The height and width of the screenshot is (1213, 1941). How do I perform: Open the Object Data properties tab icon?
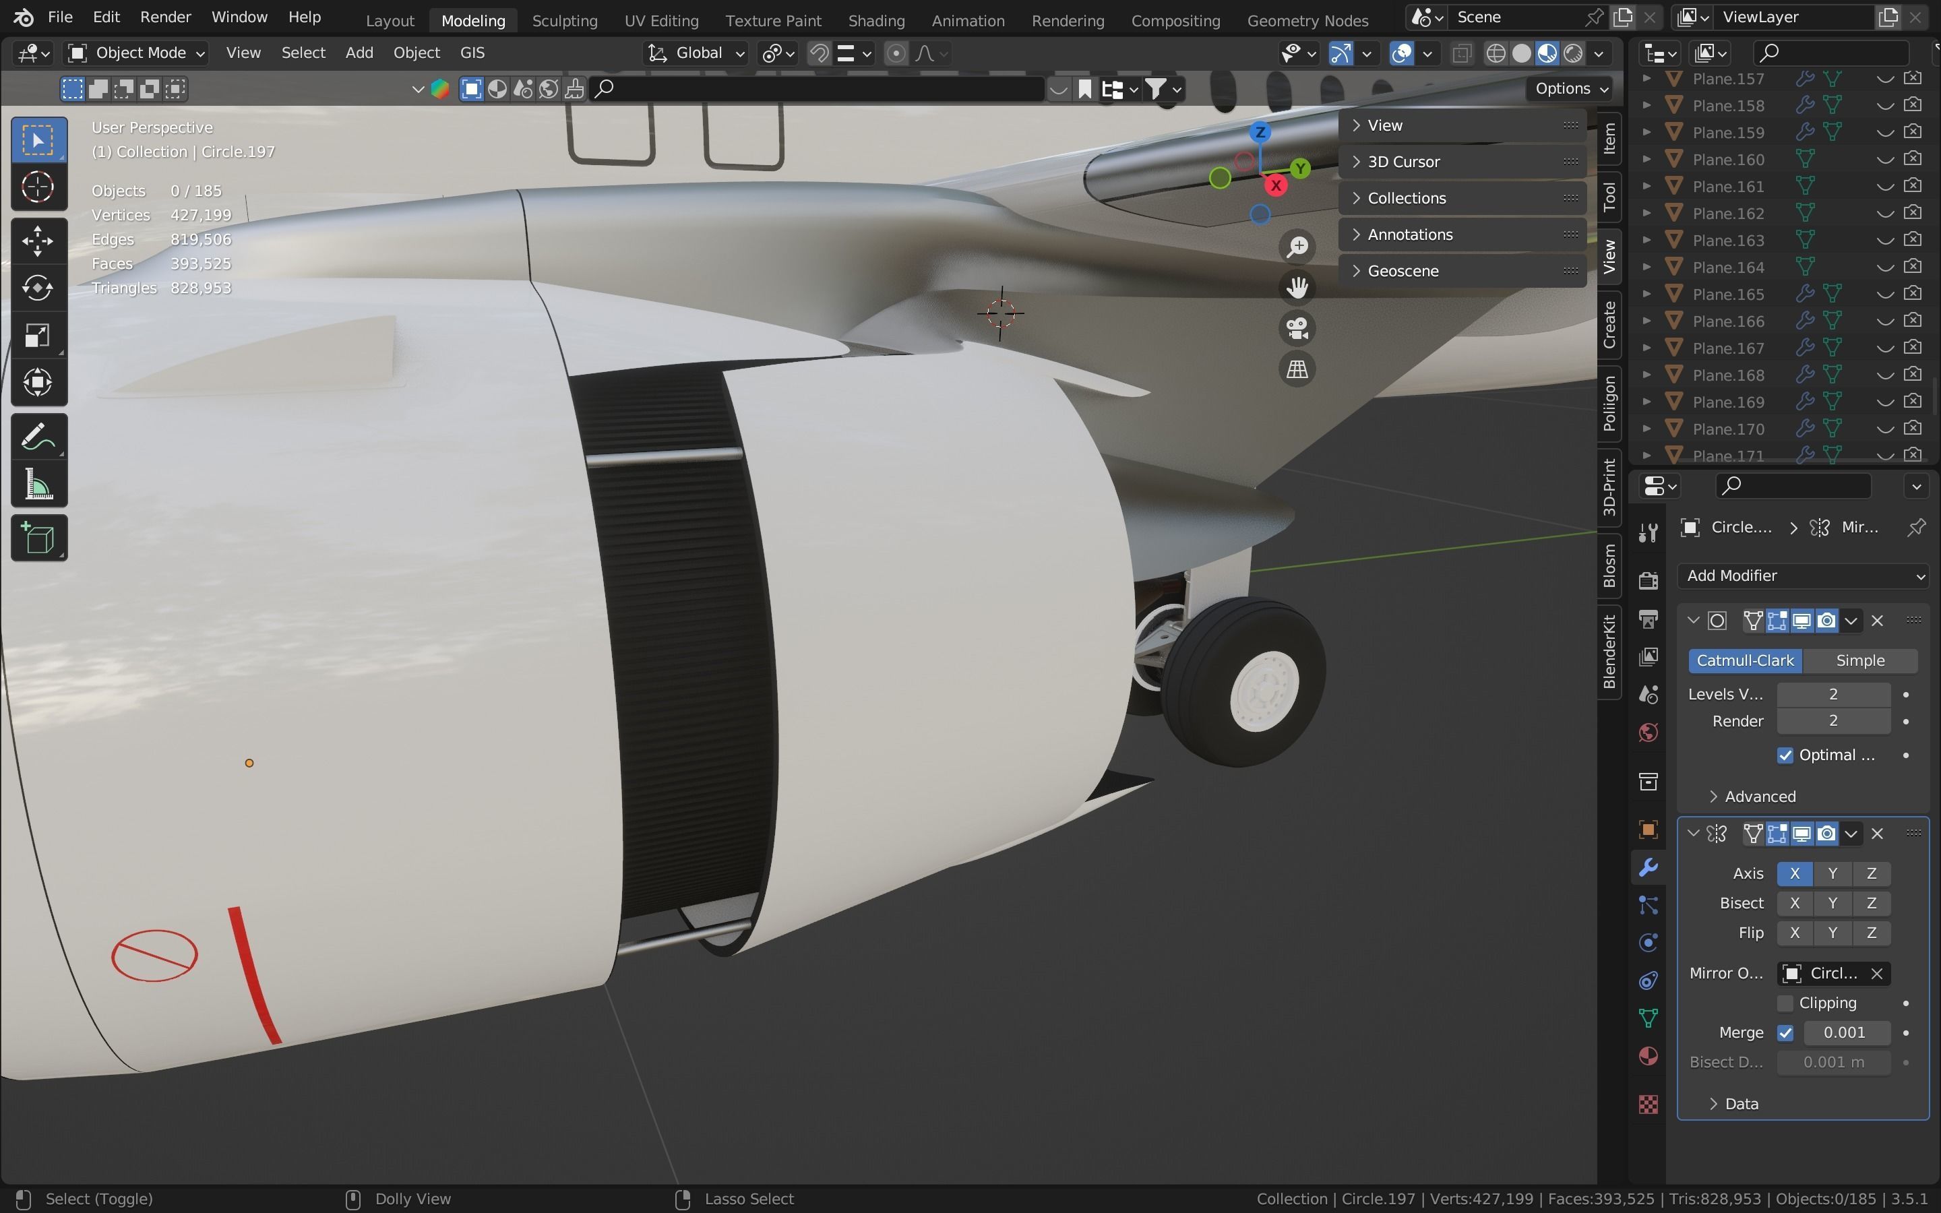pos(1649,1018)
